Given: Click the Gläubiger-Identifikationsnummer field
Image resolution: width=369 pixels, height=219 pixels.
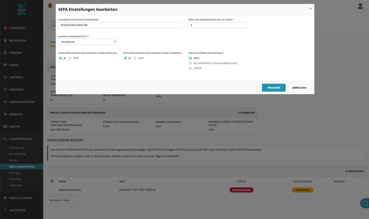Looking at the screenshot, I should pyautogui.click(x=120, y=25).
